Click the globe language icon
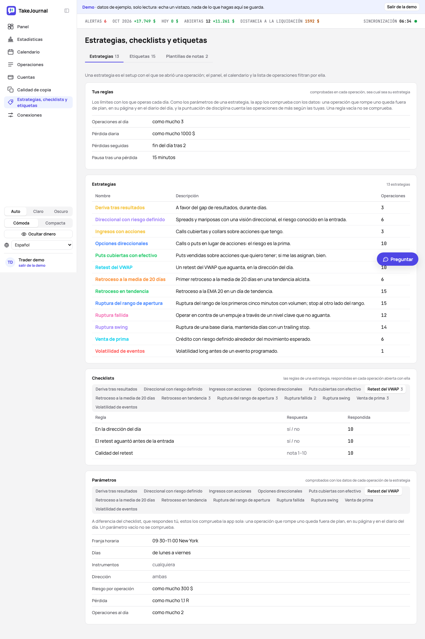 (7, 245)
